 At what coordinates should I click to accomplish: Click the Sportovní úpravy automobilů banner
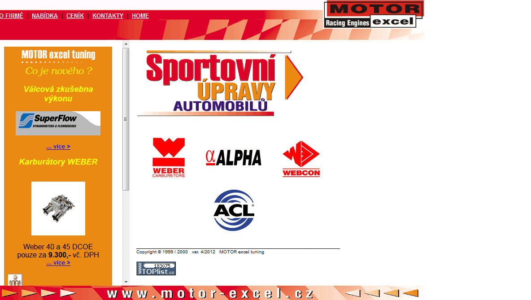[x=220, y=84]
